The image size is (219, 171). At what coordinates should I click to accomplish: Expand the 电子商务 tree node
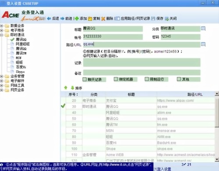click(2, 30)
